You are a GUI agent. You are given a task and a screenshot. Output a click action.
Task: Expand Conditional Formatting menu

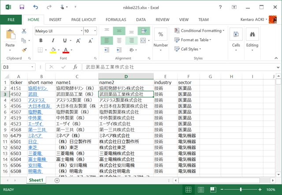coord(199,31)
